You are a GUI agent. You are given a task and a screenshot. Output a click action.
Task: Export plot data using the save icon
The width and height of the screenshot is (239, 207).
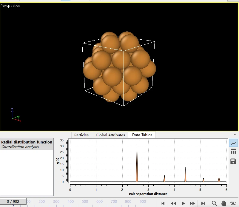point(234,161)
